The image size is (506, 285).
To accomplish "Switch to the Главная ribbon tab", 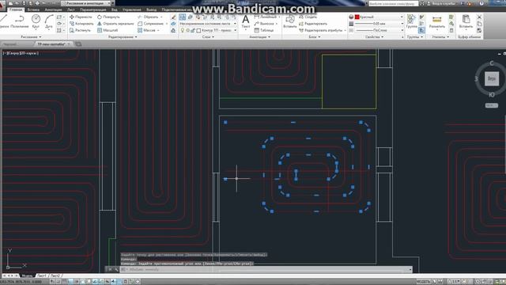I will click(x=15, y=9).
